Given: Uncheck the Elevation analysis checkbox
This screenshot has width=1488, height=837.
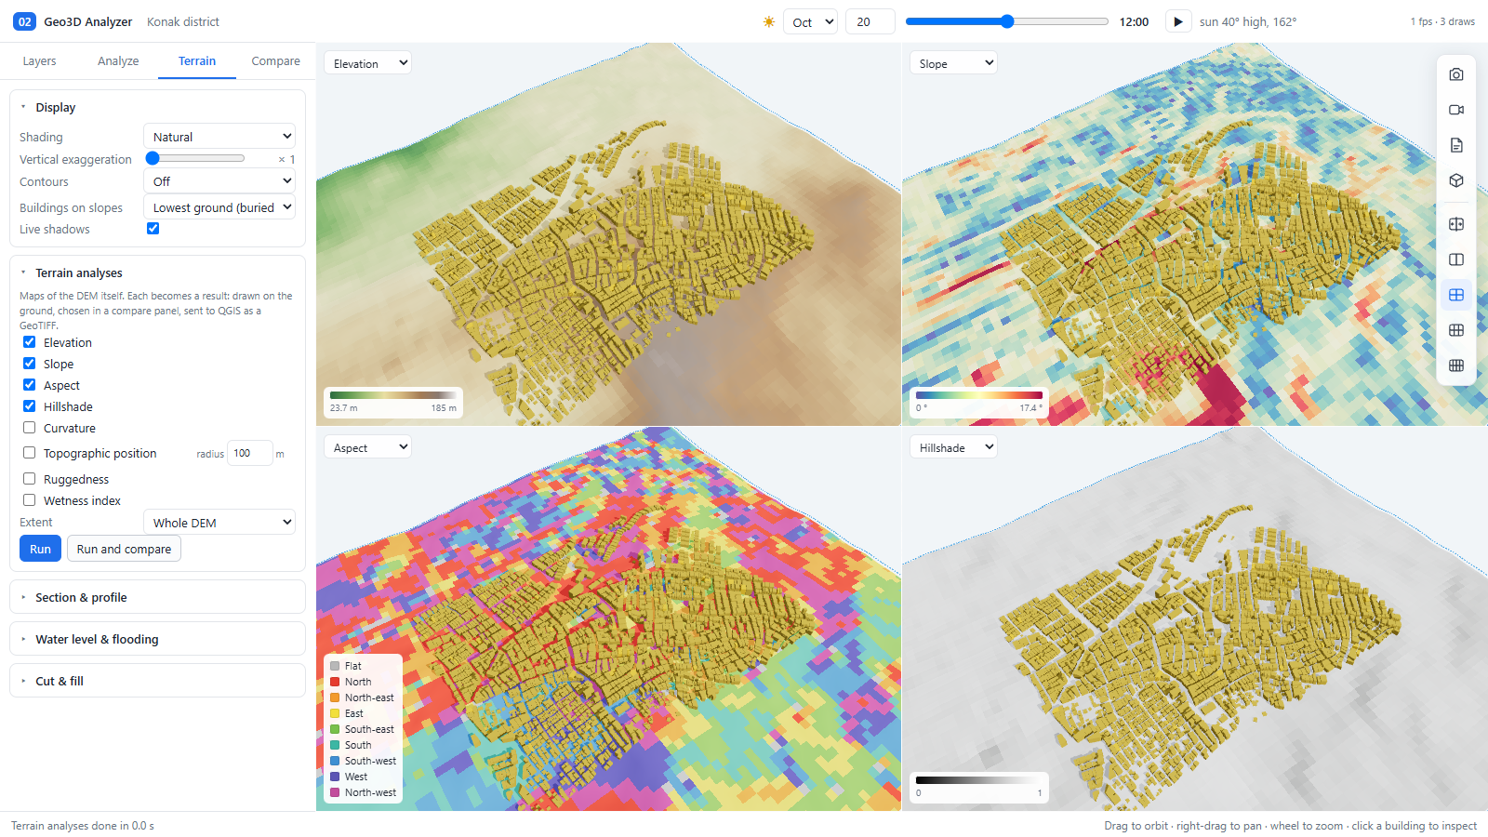Looking at the screenshot, I should [30, 342].
